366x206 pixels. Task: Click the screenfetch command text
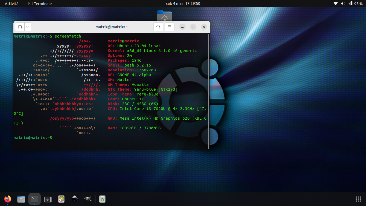[68, 36]
